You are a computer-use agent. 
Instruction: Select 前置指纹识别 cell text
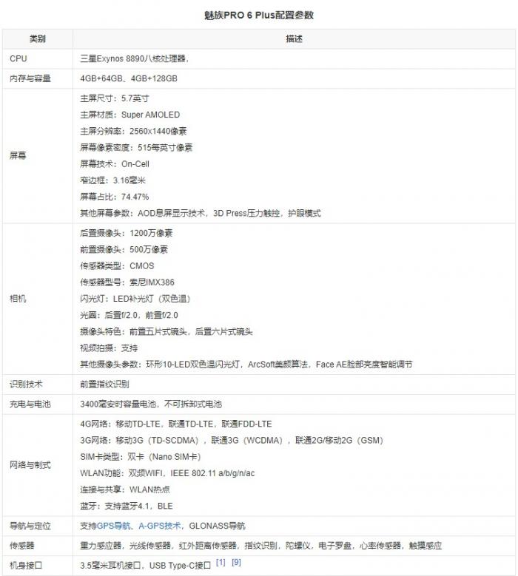click(105, 384)
